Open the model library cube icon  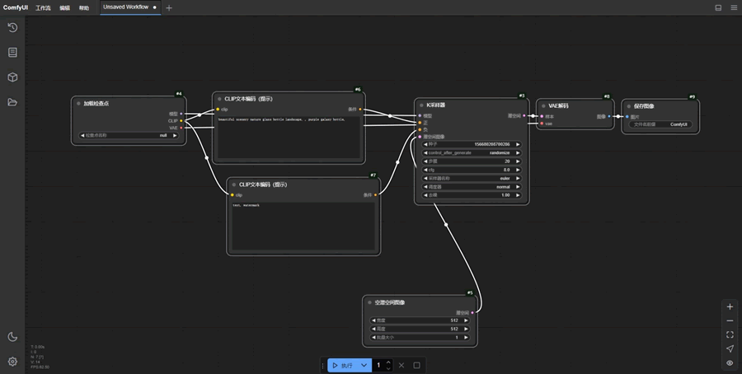pyautogui.click(x=12, y=77)
